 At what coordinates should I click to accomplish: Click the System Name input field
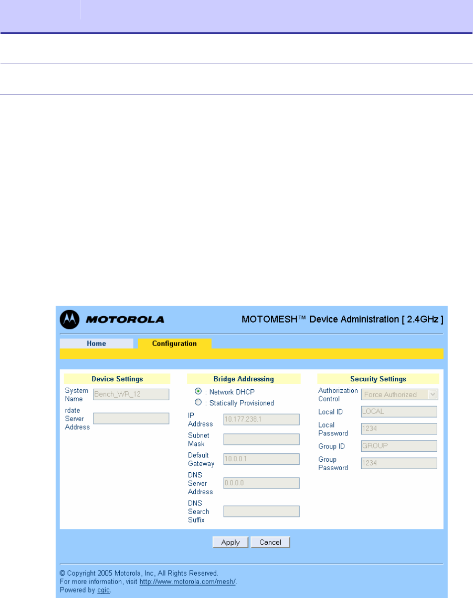(131, 395)
